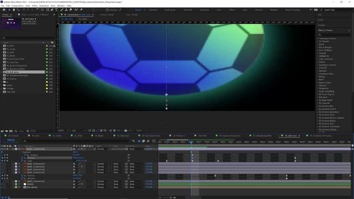The width and height of the screenshot is (354, 199).
Task: Toggle visibility of the bottom BG layer
Action: 2,187
